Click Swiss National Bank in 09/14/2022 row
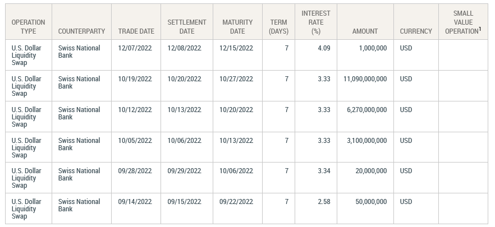The width and height of the screenshot is (495, 227). 79,205
